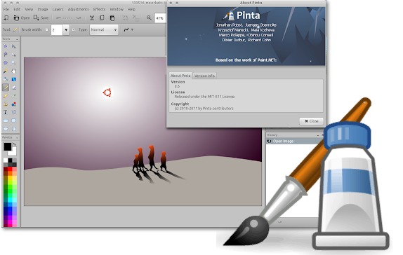
Task: Click the brush width value field
Action: 57,29
